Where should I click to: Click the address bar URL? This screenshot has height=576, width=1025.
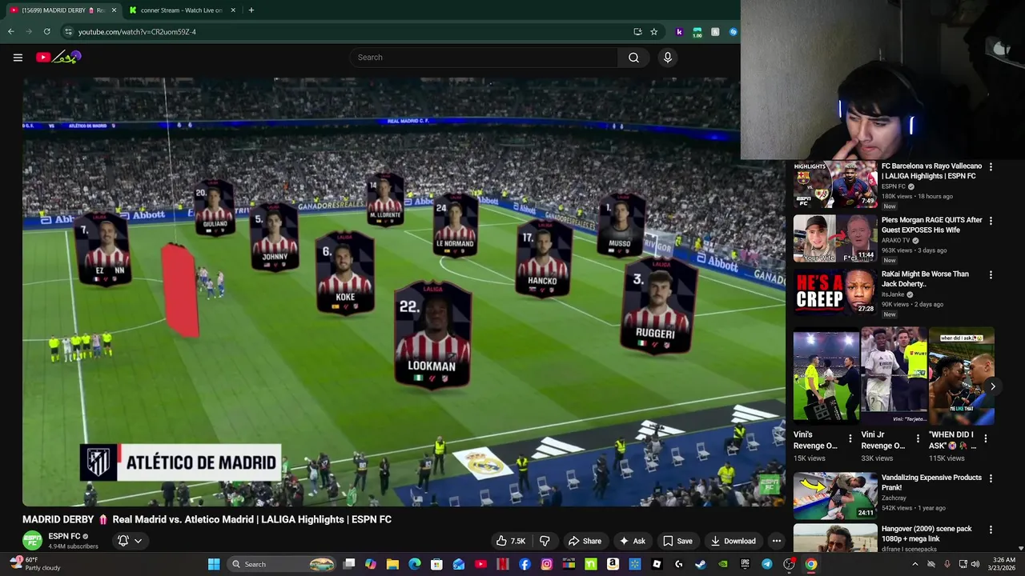pos(137,32)
